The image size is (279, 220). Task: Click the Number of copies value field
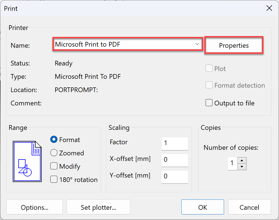[x=232, y=163]
